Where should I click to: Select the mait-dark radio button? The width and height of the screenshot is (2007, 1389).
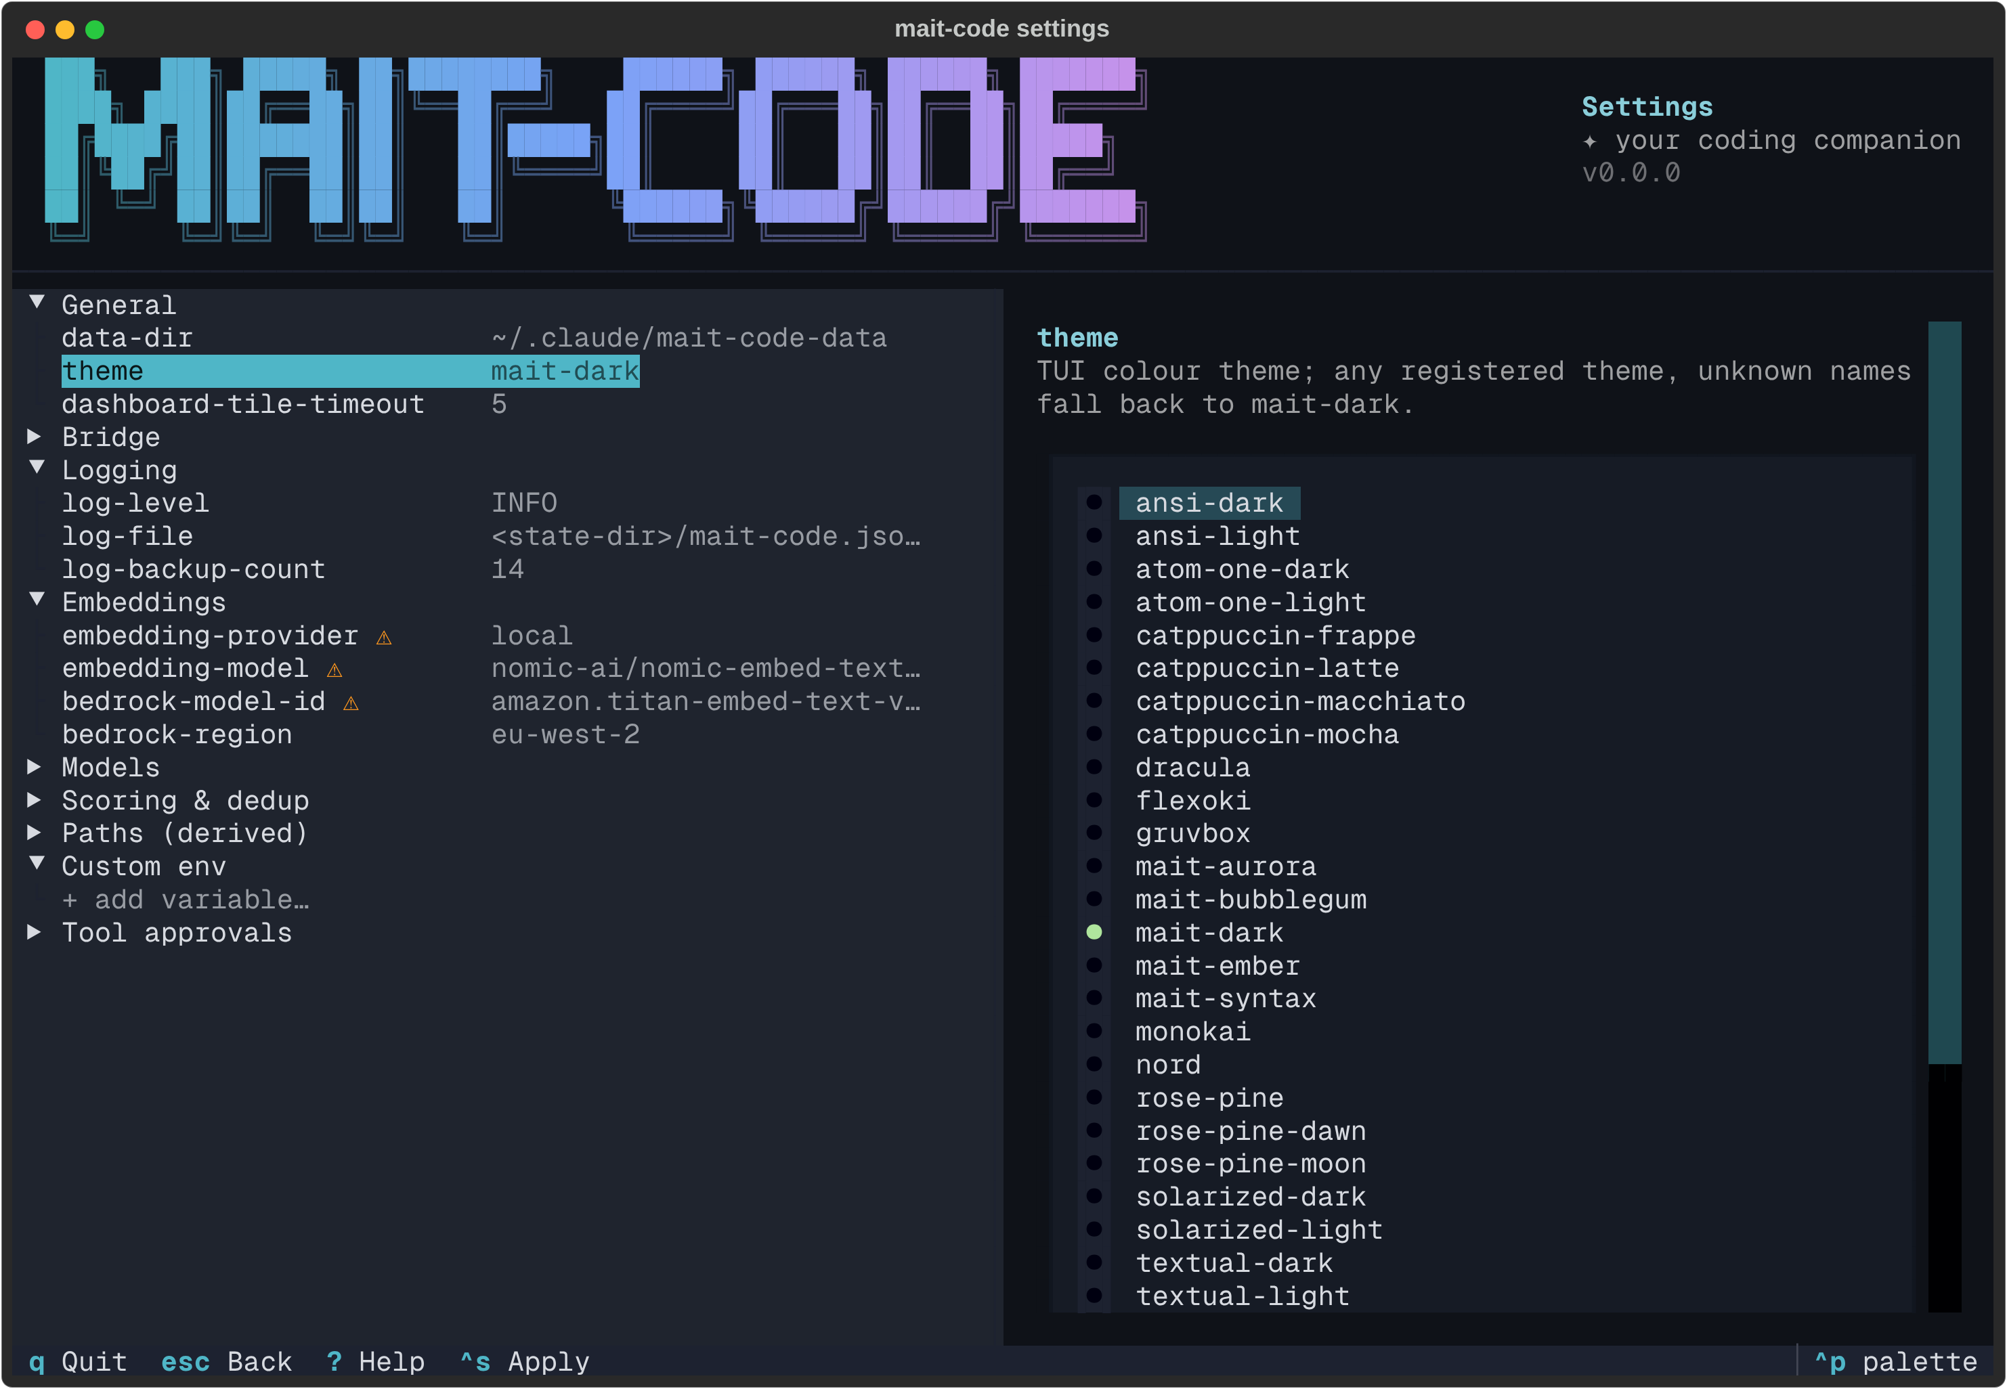(x=1094, y=932)
